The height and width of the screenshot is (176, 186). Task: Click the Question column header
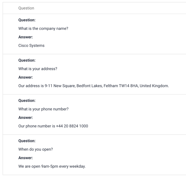(x=26, y=8)
